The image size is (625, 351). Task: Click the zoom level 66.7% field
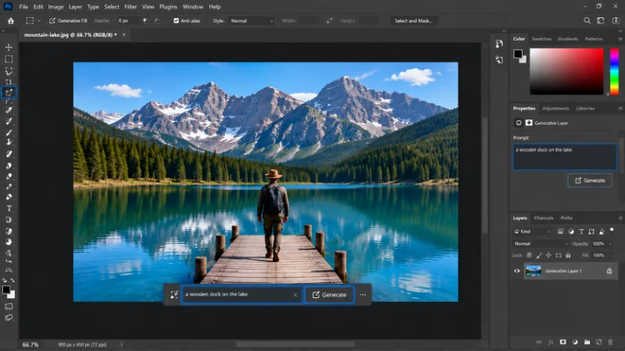(x=30, y=345)
